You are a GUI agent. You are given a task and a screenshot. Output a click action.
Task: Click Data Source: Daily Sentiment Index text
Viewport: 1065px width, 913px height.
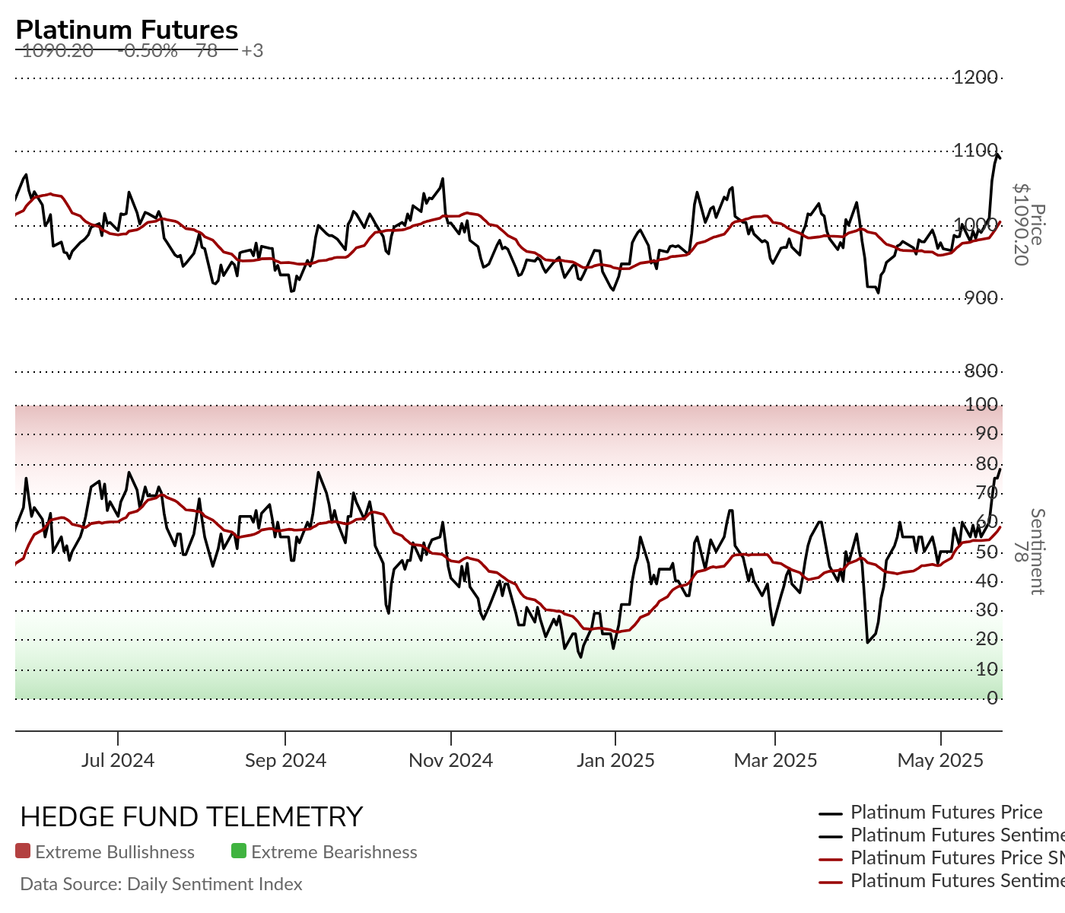click(x=161, y=884)
